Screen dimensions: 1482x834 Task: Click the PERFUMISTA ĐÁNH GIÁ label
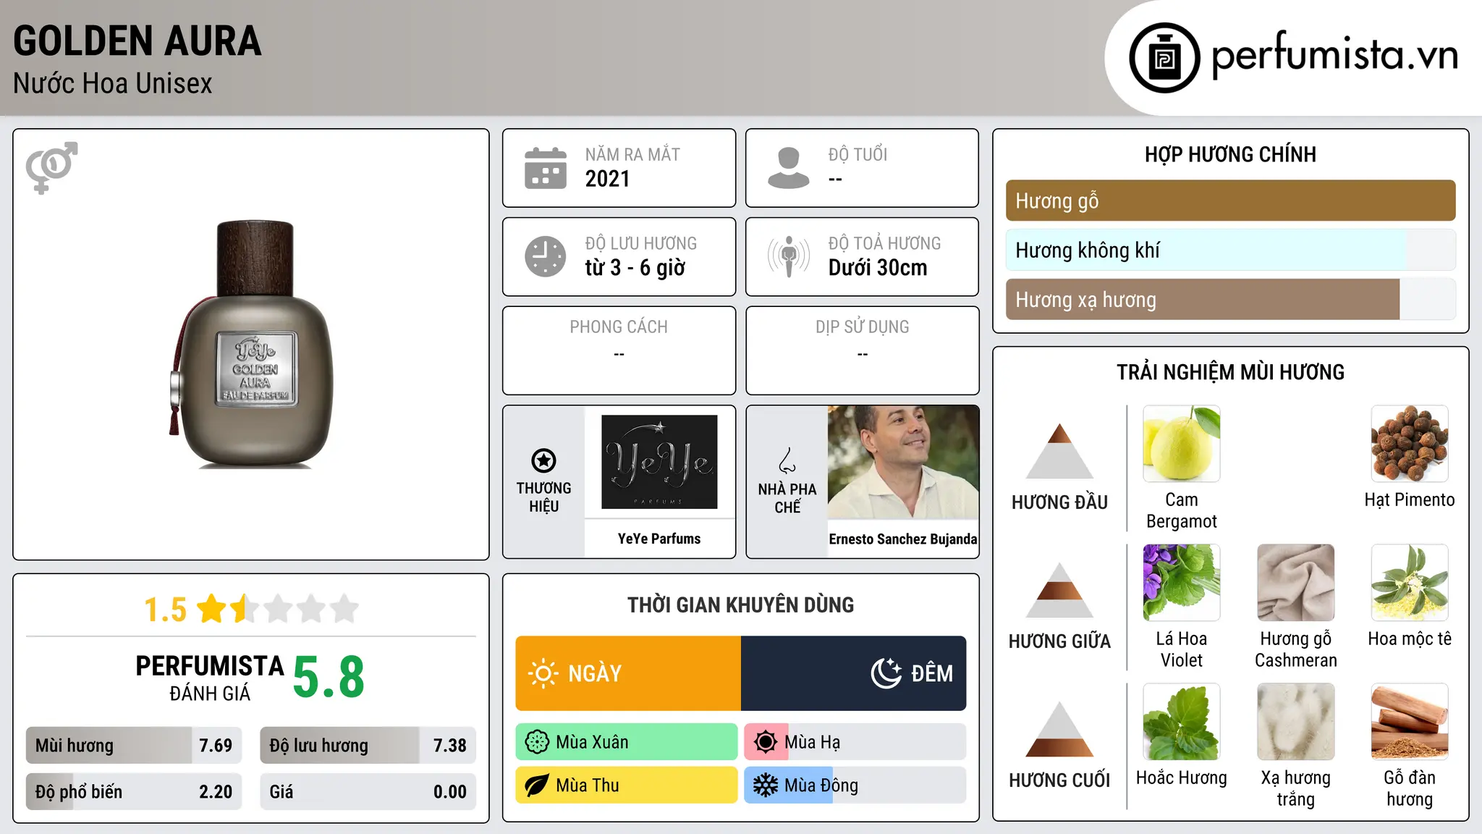[x=210, y=678]
